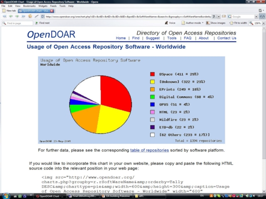Toggle Show images option
Image resolution: width=266 pixels, height=199 pixels.
click(215, 23)
